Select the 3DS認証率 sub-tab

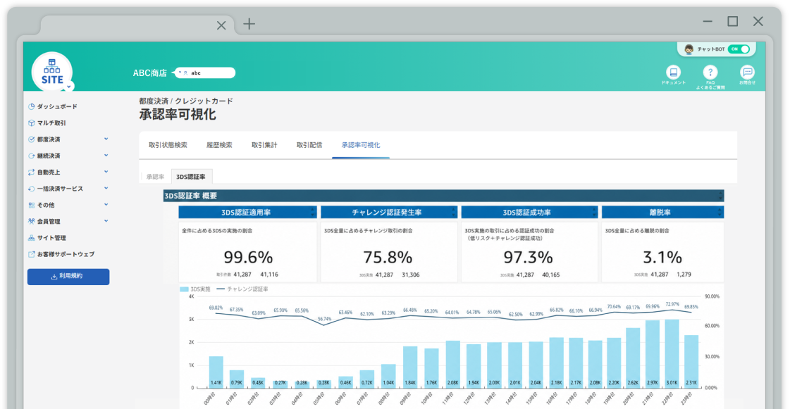(x=191, y=177)
